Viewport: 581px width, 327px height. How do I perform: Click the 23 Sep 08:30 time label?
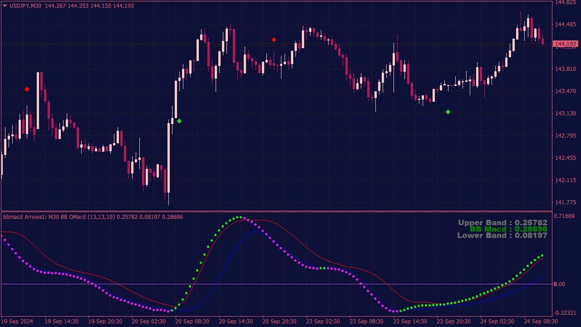click(x=366, y=322)
